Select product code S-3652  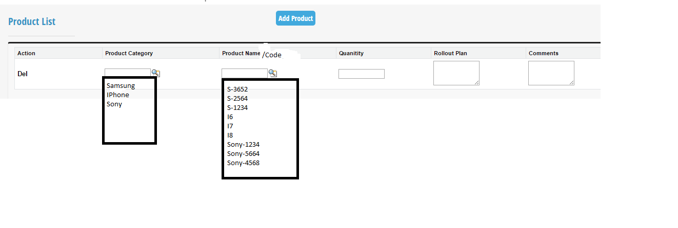[237, 89]
